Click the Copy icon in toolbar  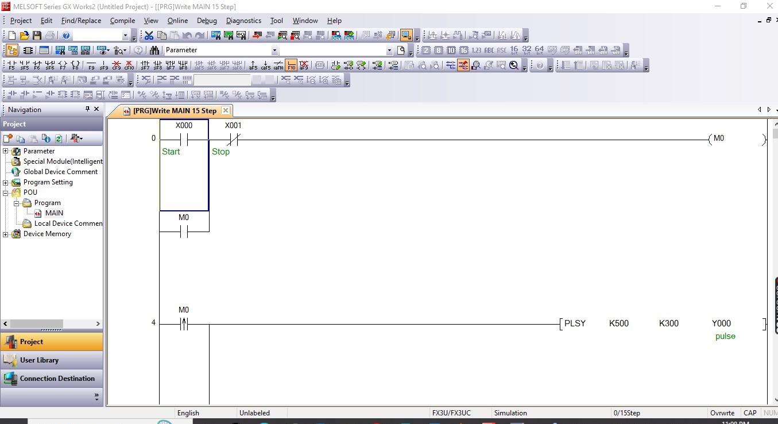click(161, 36)
